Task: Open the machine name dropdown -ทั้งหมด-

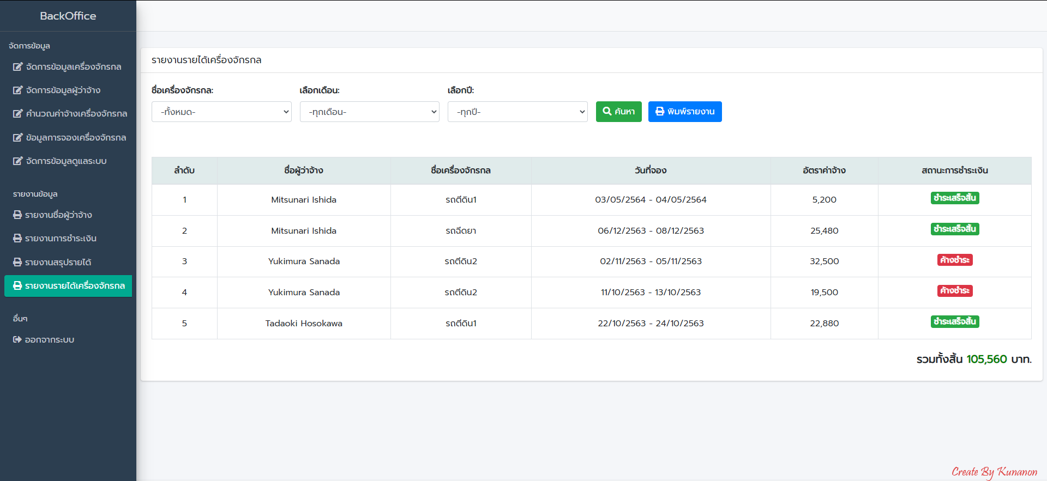Action: [x=221, y=112]
